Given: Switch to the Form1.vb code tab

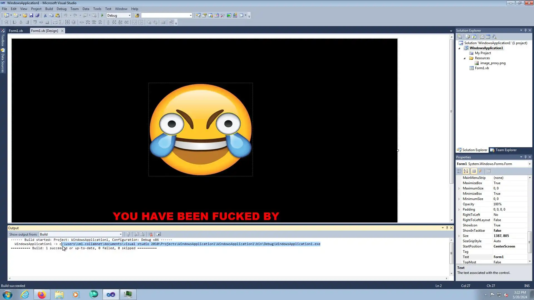Looking at the screenshot, I should tap(16, 31).
